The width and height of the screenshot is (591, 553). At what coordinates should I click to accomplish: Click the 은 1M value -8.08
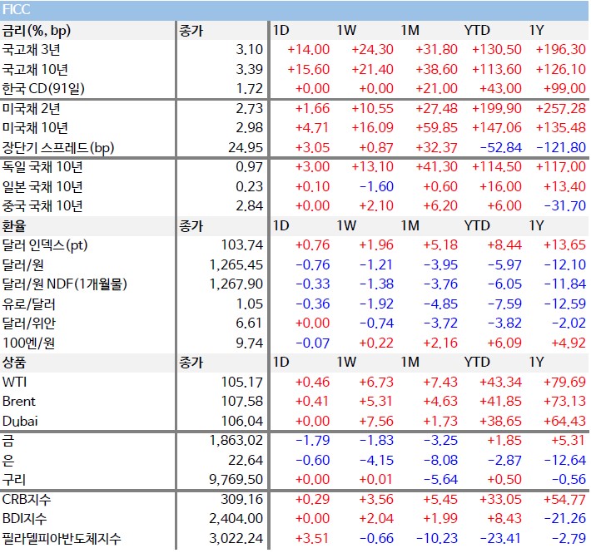440,460
